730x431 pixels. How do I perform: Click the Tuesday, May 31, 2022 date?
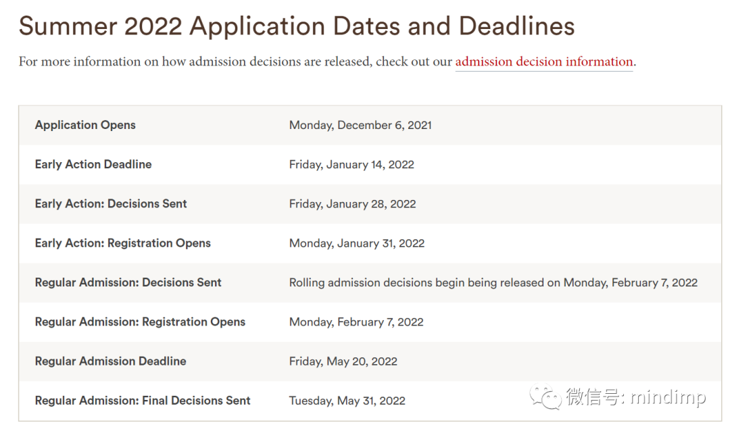click(347, 401)
